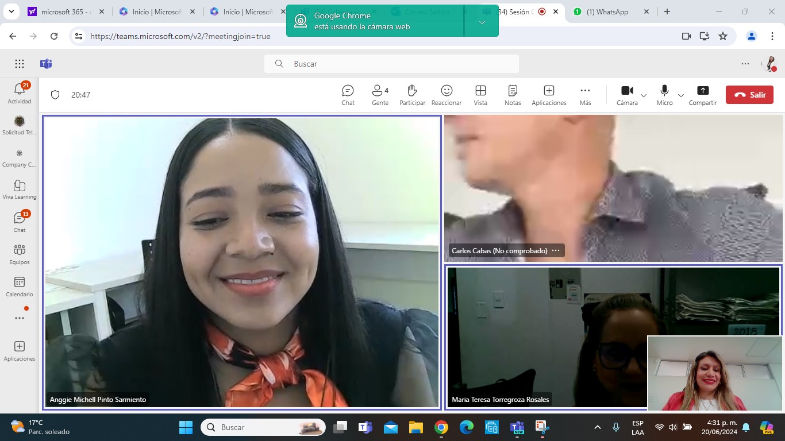Open camera permission icon in address bar

686,36
